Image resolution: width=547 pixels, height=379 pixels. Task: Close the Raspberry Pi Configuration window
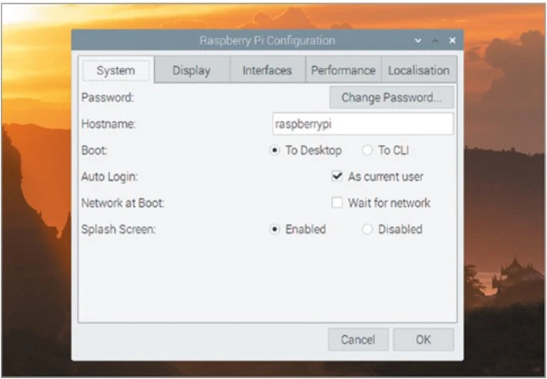click(452, 41)
